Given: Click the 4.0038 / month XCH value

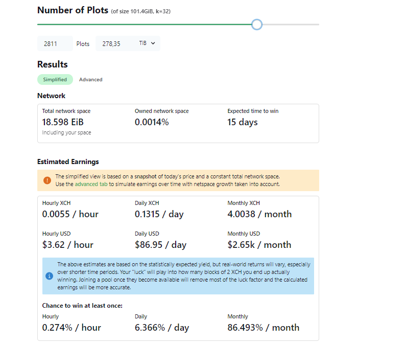Looking at the screenshot, I should (x=259, y=214).
